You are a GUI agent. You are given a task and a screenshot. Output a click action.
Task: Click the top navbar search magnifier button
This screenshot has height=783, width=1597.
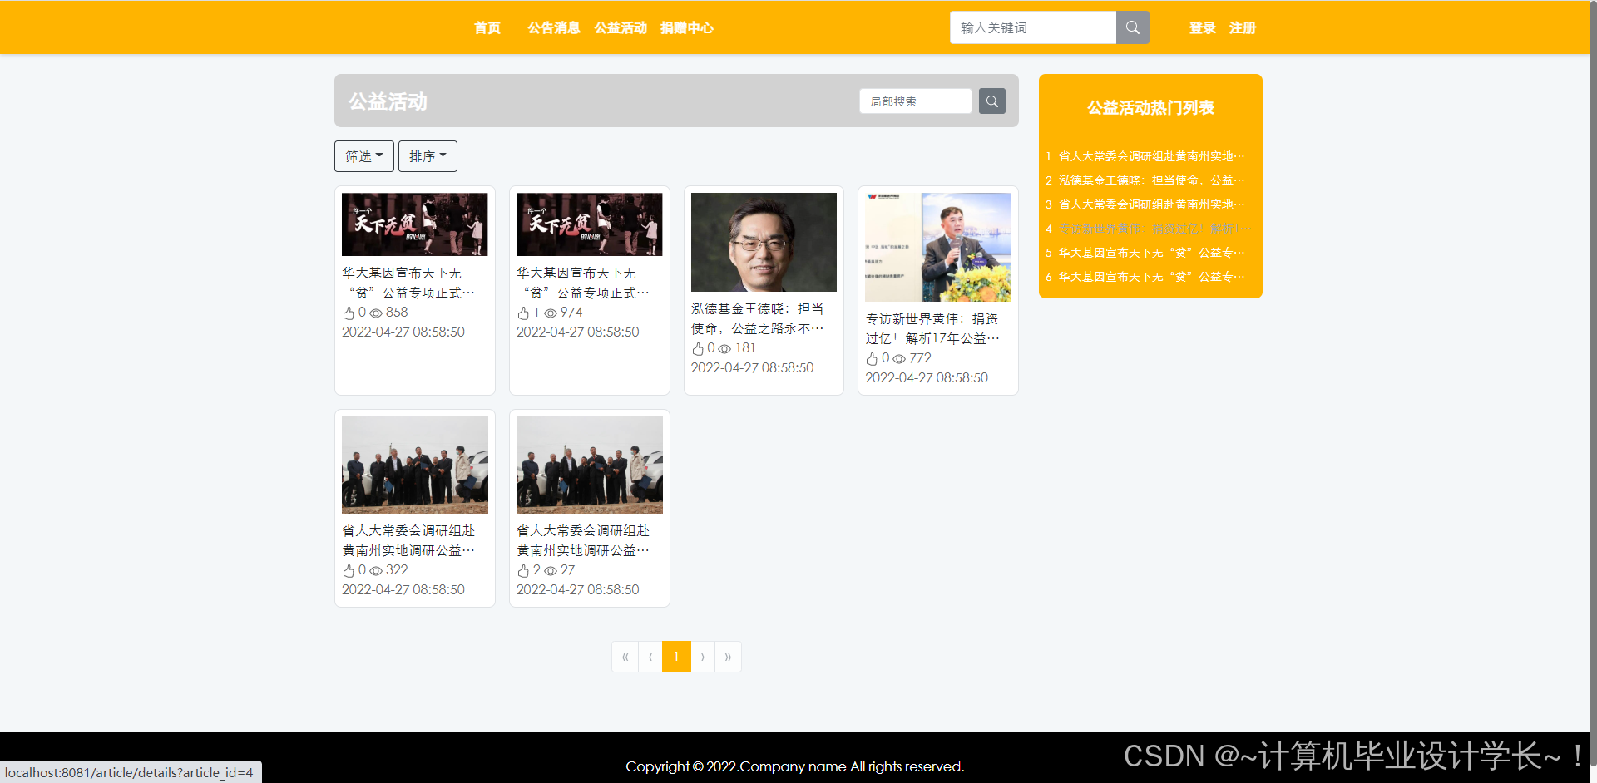coord(1132,27)
